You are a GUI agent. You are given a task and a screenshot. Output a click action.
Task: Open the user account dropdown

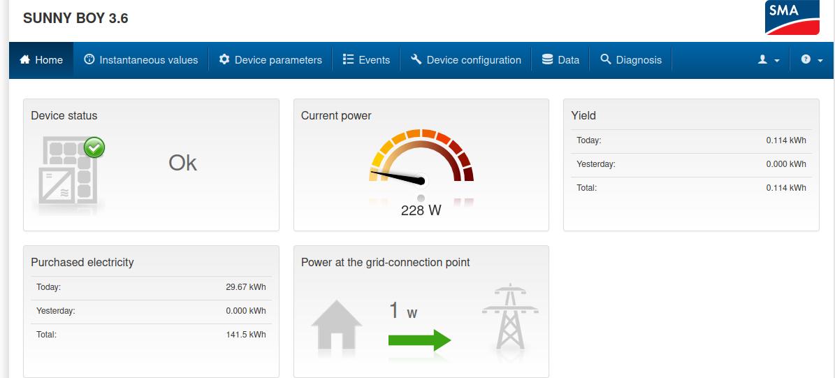769,60
